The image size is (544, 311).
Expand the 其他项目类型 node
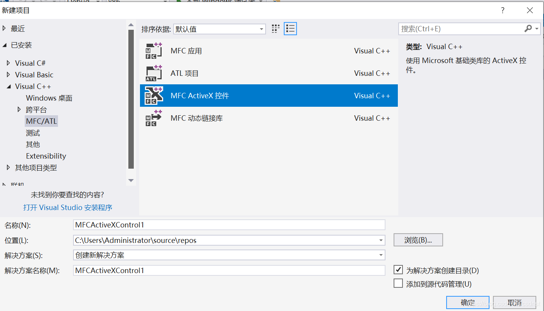[9, 167]
